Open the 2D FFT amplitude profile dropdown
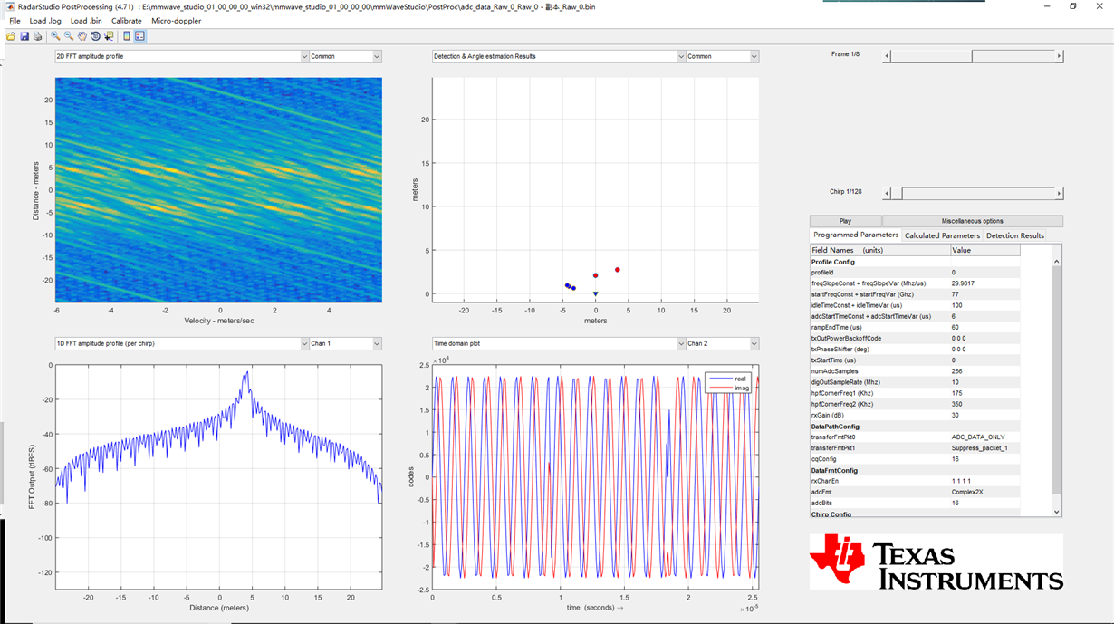This screenshot has width=1114, height=624. 182,56
